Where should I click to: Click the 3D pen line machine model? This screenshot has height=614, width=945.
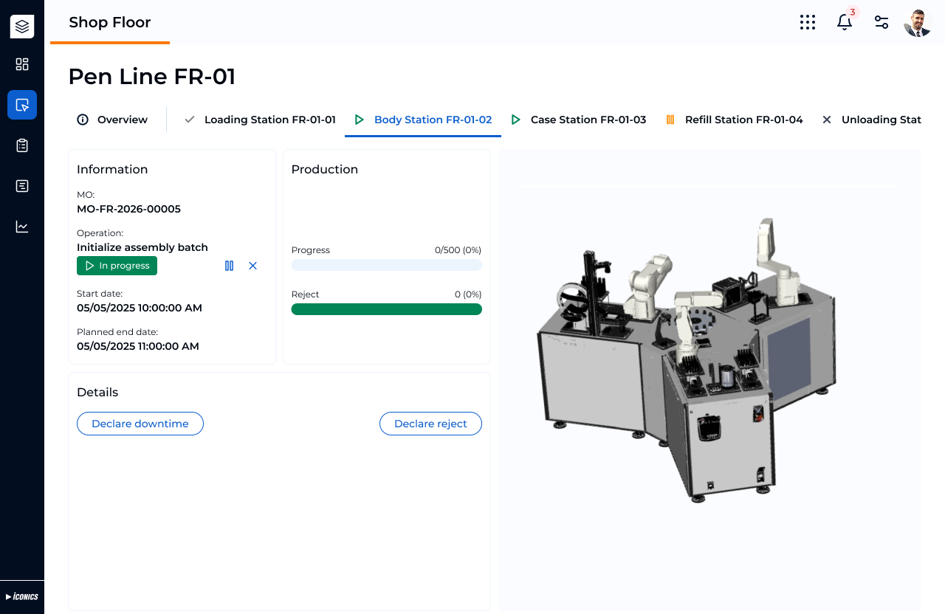tap(687, 360)
